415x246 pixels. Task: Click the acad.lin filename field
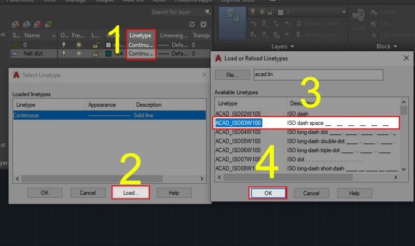[317, 75]
